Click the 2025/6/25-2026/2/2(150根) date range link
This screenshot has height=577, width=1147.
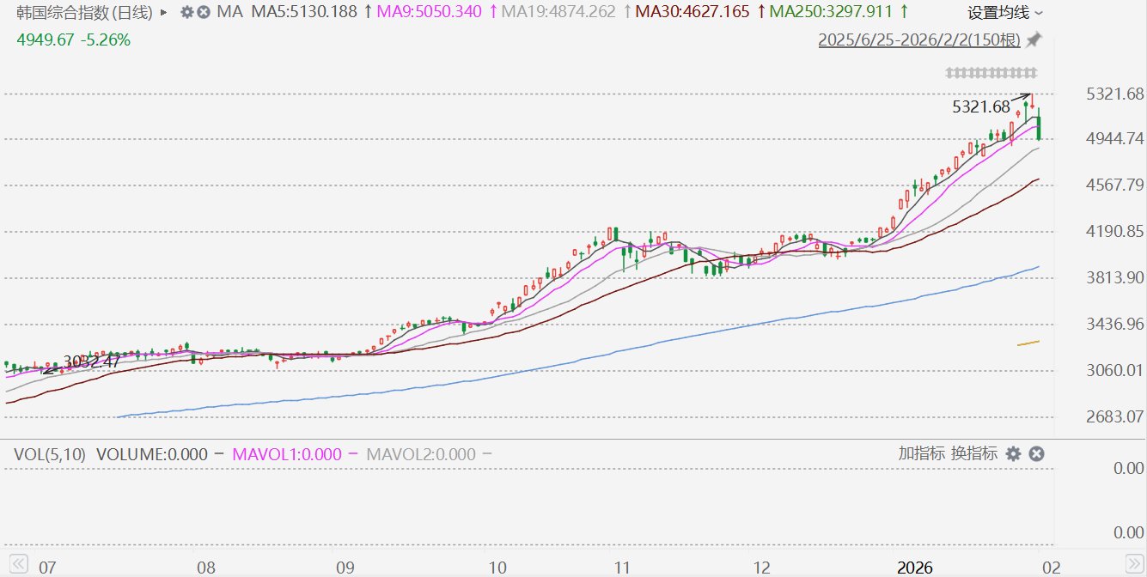pos(919,39)
